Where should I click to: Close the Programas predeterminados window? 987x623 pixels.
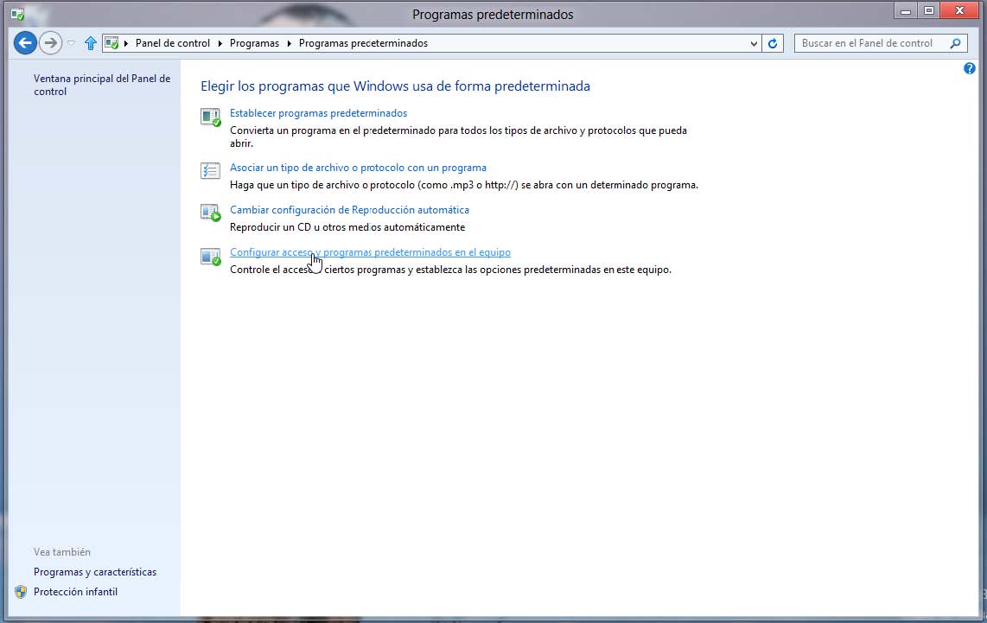960,10
